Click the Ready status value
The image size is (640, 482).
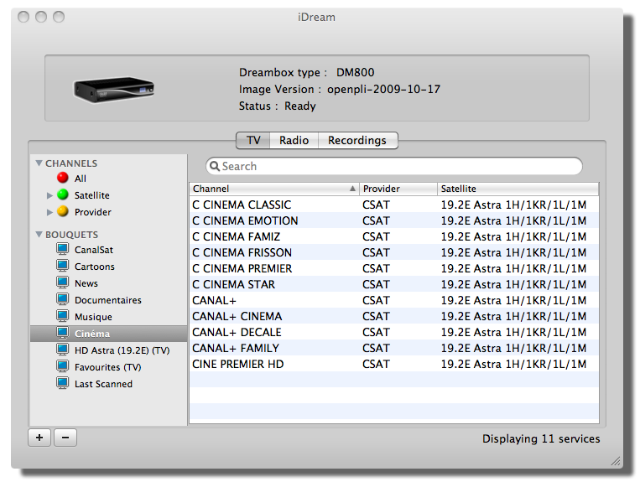coord(300,106)
